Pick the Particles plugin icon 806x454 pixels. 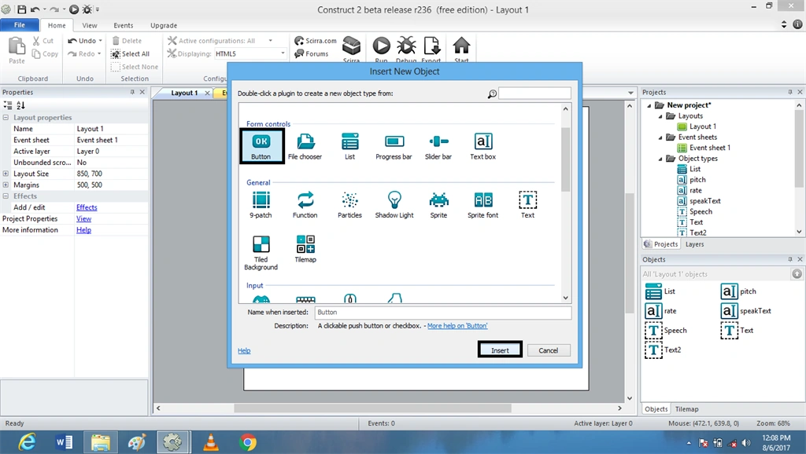tap(349, 205)
